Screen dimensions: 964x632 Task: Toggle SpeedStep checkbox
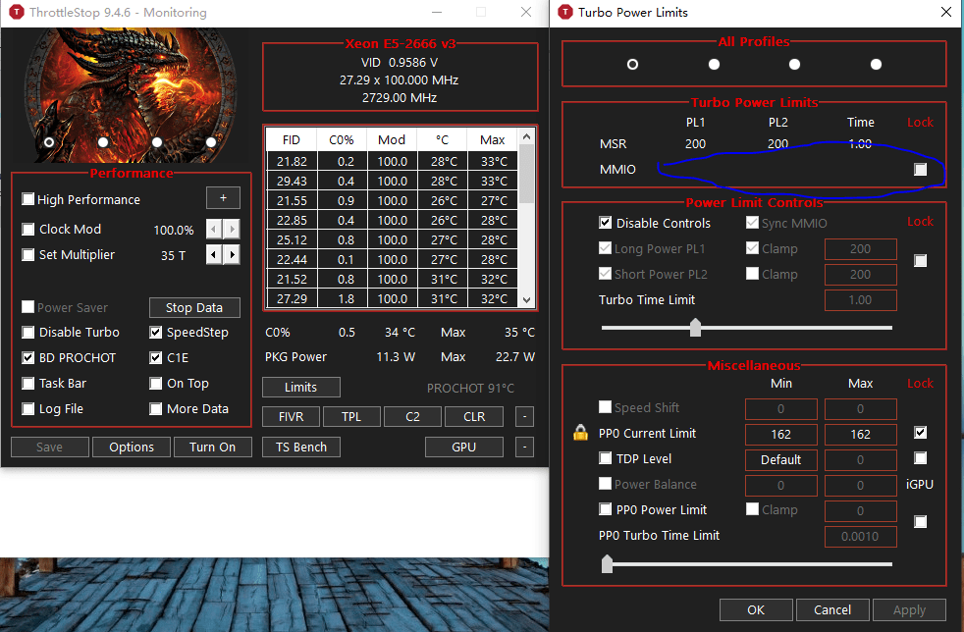(155, 333)
